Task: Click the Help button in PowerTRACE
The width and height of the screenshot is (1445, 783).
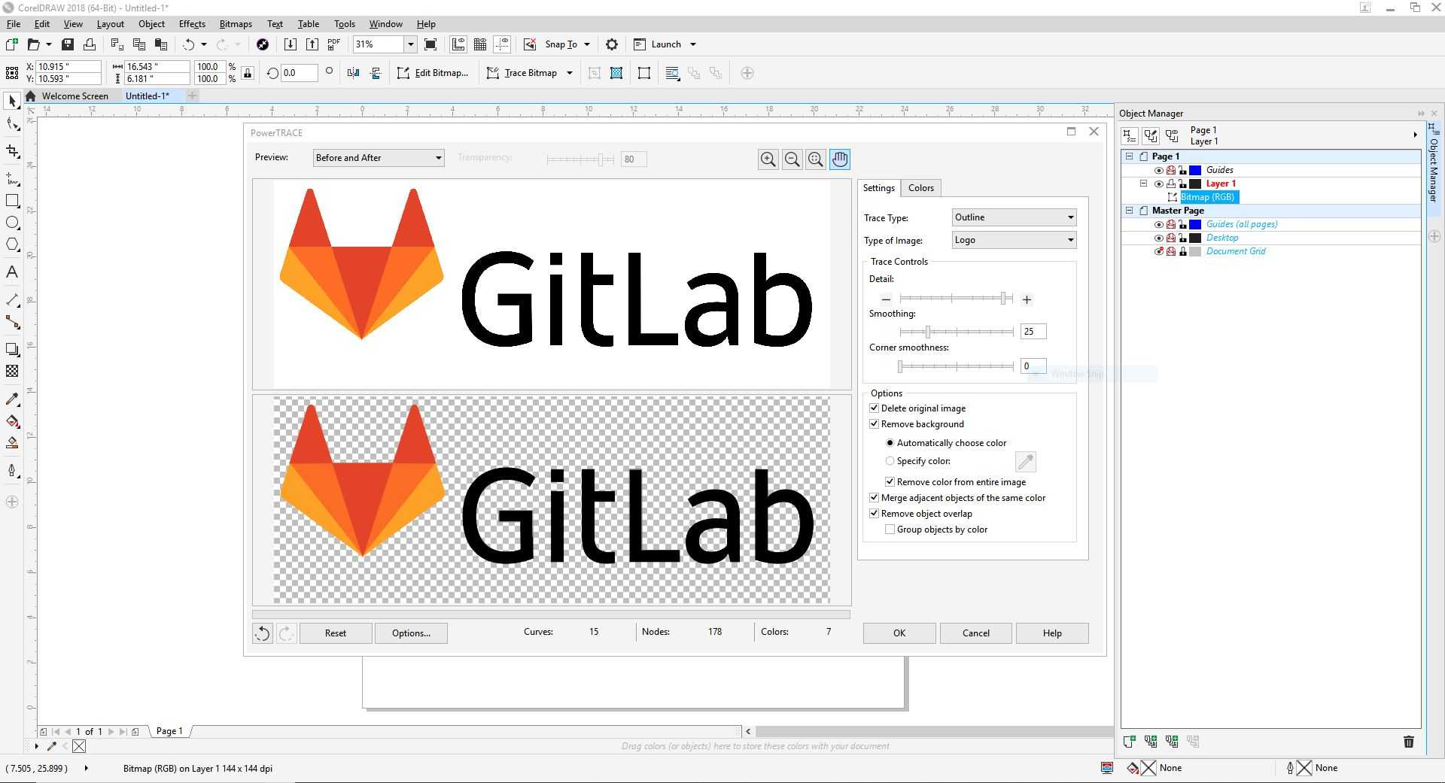Action: [1052, 633]
